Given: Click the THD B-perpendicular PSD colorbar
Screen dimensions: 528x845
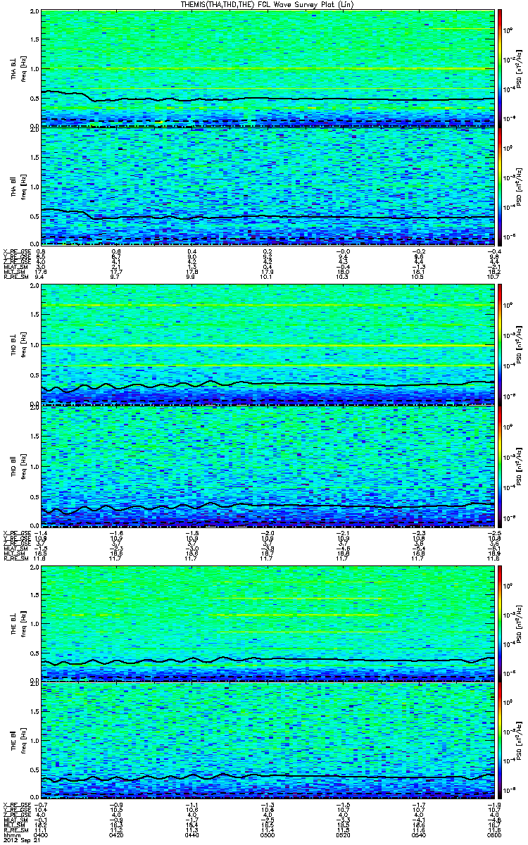Looking at the screenshot, I should 500,344.
